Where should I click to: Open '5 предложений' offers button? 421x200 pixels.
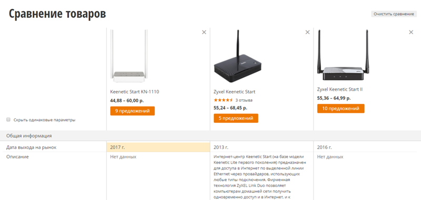[x=236, y=118]
